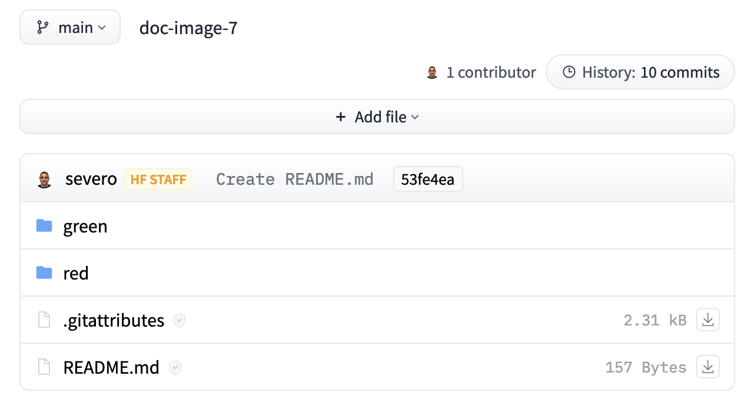Click the green folder icon
This screenshot has width=751, height=399.
coord(44,226)
